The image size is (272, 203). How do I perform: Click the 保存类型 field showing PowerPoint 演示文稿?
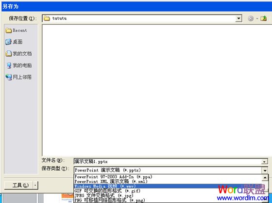click(x=168, y=170)
